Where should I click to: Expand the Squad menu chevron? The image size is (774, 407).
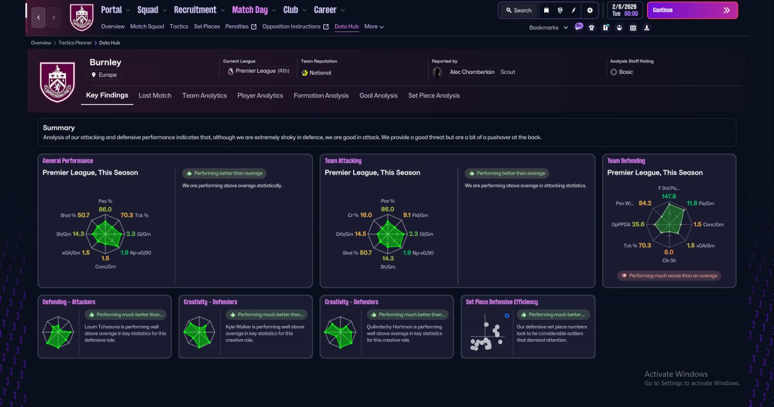coord(164,10)
